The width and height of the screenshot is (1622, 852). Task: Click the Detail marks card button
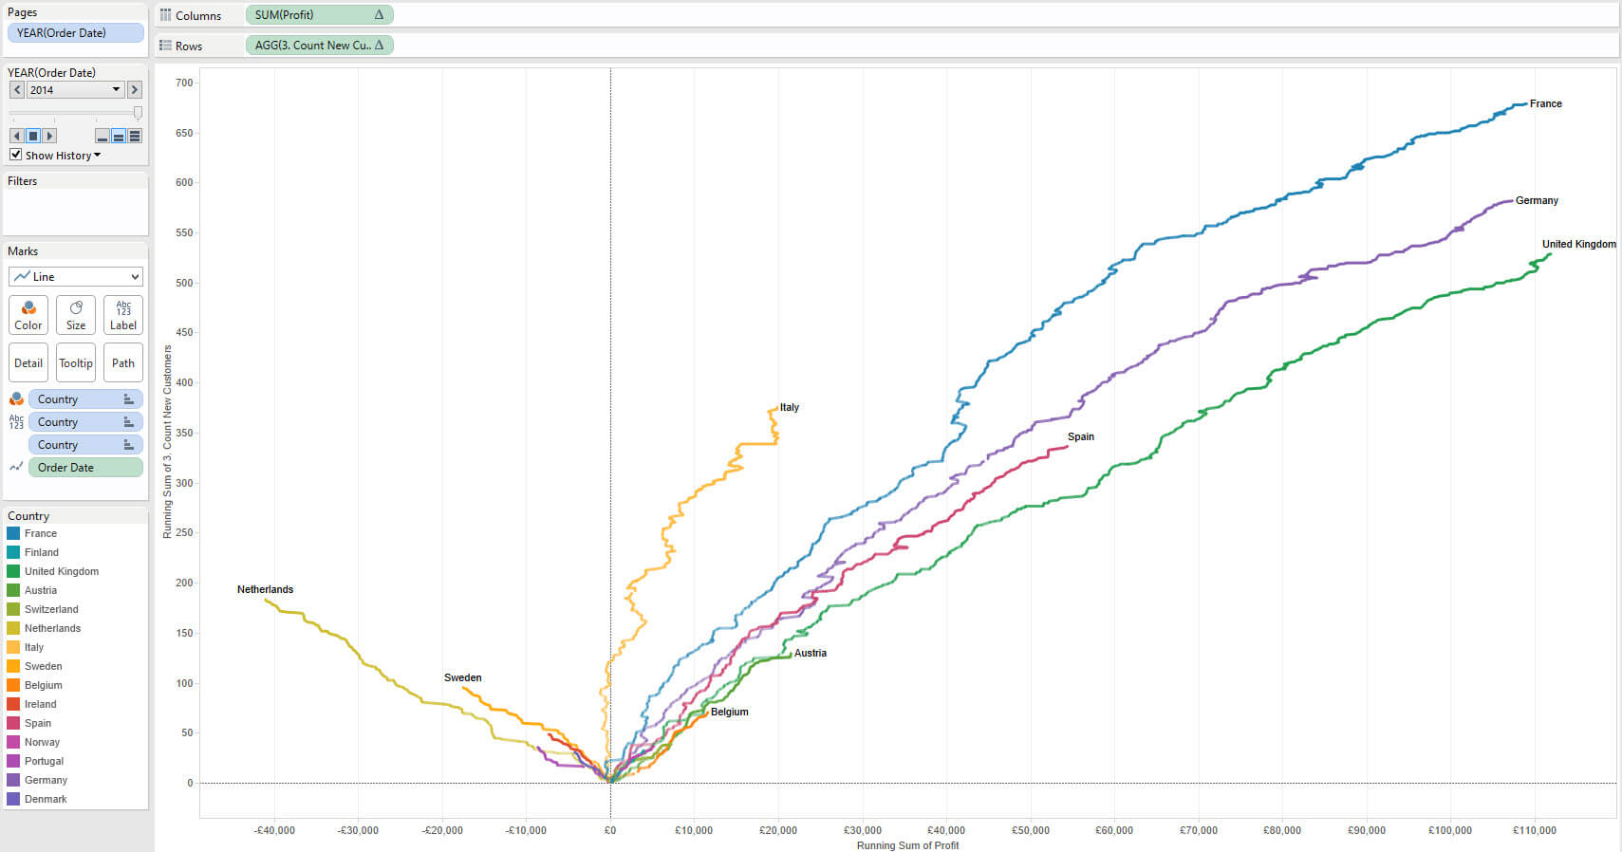click(x=28, y=362)
